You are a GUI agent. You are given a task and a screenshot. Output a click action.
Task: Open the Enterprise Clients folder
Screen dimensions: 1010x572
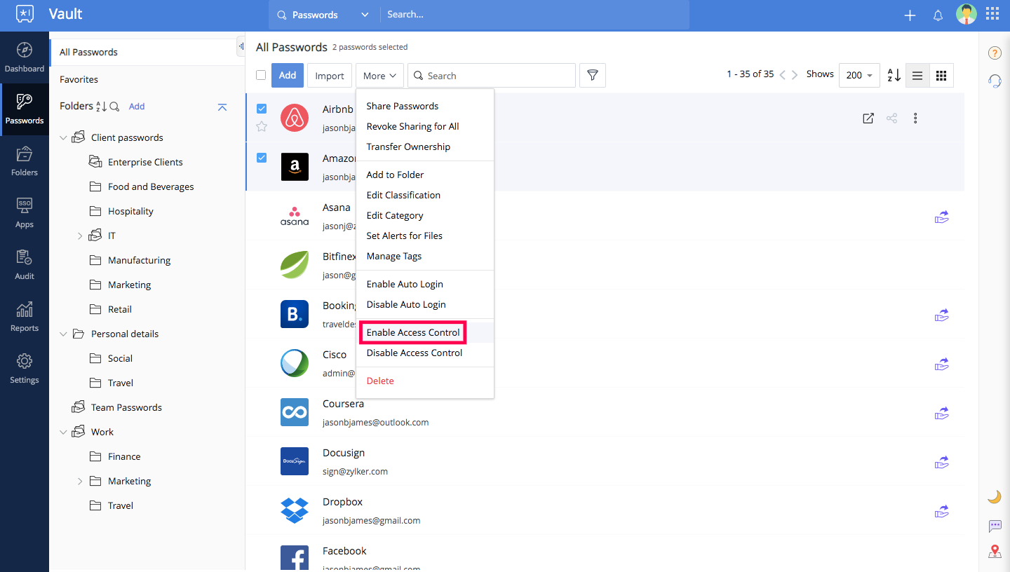tap(145, 162)
